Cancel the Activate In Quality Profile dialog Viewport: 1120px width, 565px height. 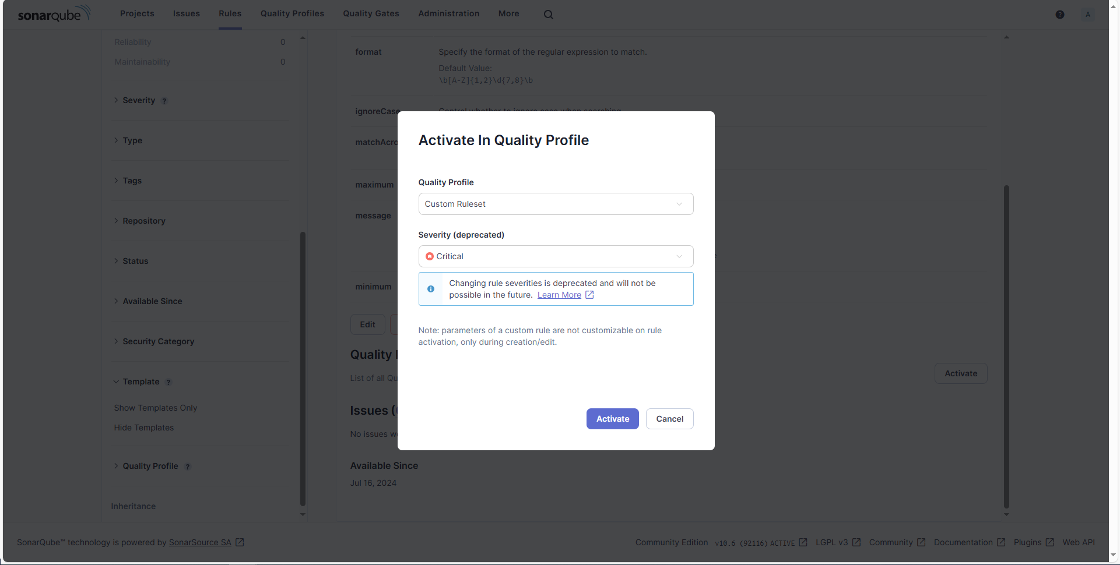coord(669,419)
